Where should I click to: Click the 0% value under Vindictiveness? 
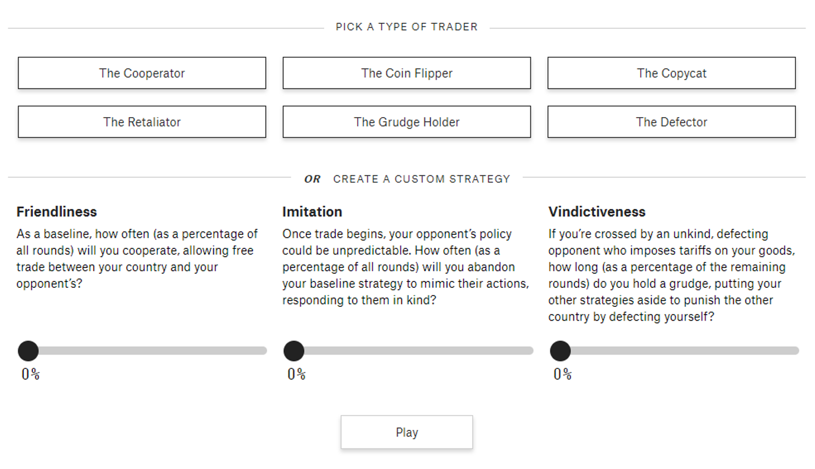click(x=563, y=374)
